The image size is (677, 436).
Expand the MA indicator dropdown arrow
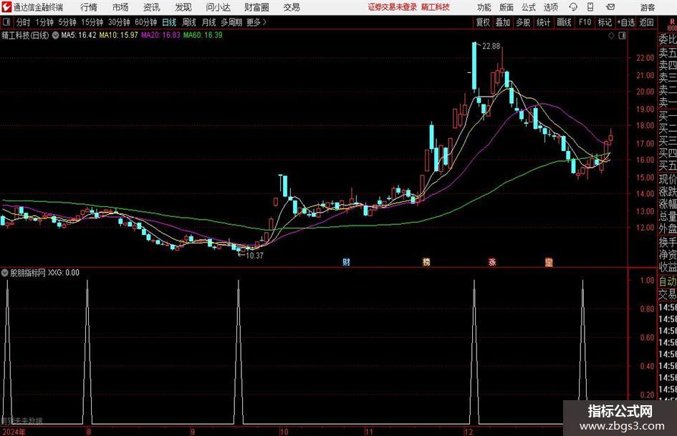tap(55, 35)
